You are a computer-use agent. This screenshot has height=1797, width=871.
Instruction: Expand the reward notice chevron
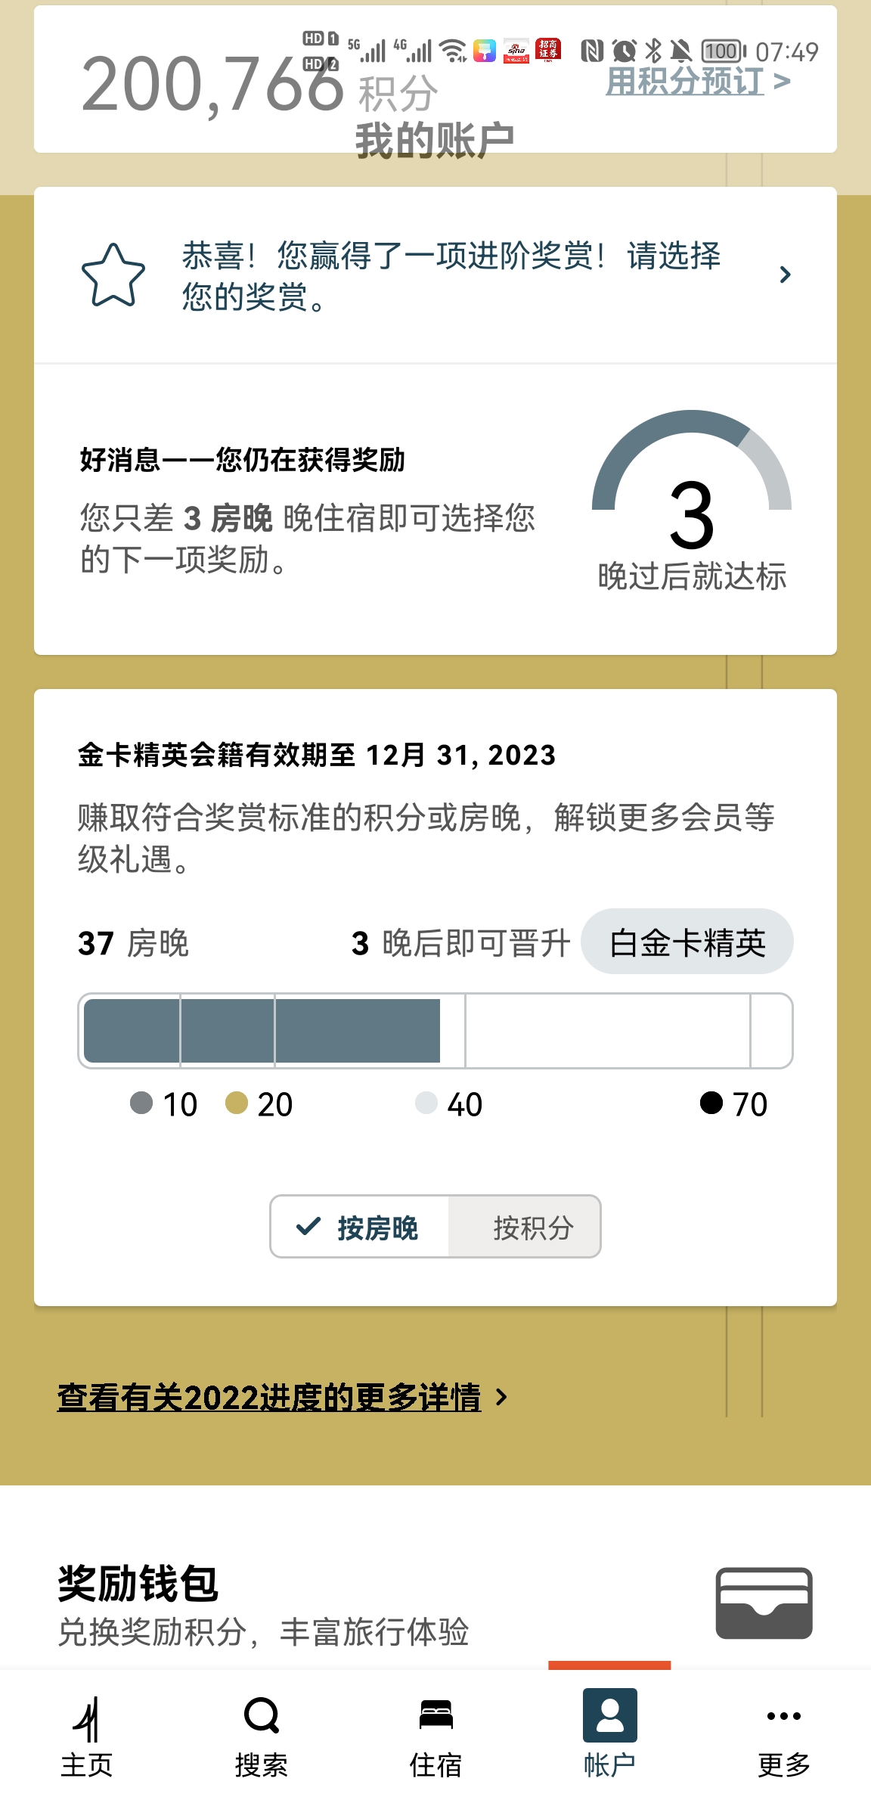pos(785,275)
